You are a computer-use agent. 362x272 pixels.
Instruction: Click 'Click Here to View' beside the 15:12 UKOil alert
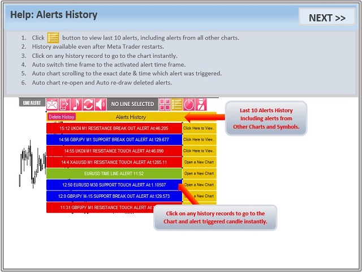point(199,128)
